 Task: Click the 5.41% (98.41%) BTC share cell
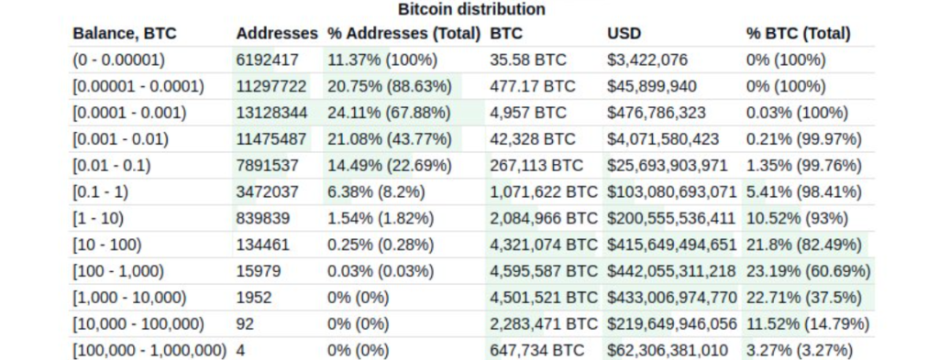(803, 191)
